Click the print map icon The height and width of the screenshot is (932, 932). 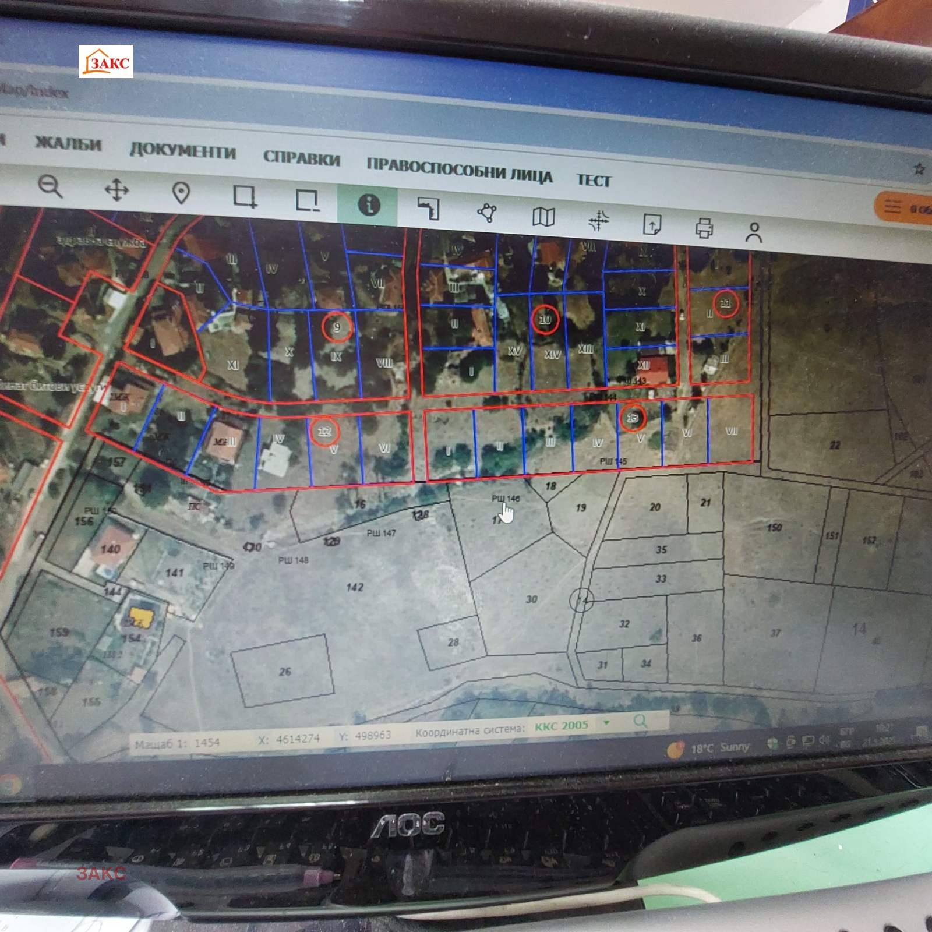[704, 228]
